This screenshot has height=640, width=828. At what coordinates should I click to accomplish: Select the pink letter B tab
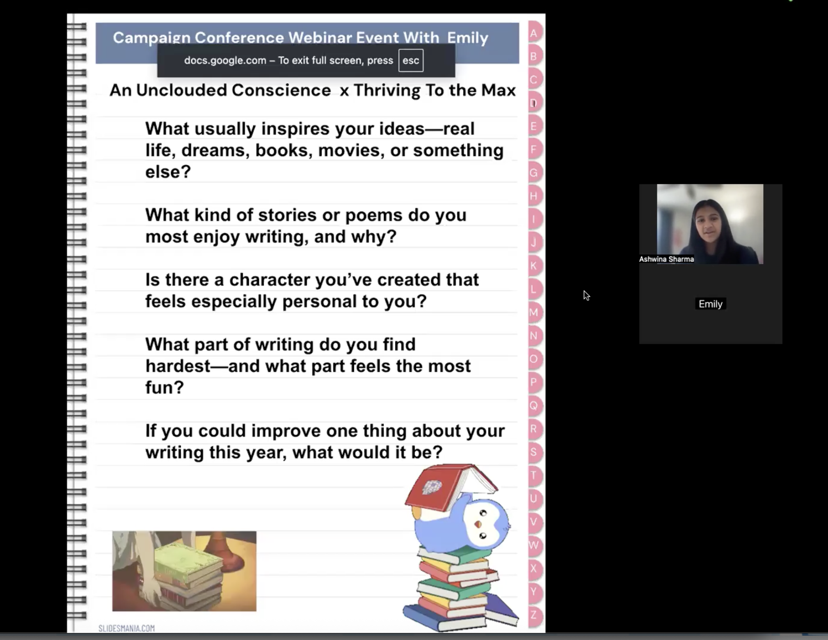pyautogui.click(x=534, y=57)
